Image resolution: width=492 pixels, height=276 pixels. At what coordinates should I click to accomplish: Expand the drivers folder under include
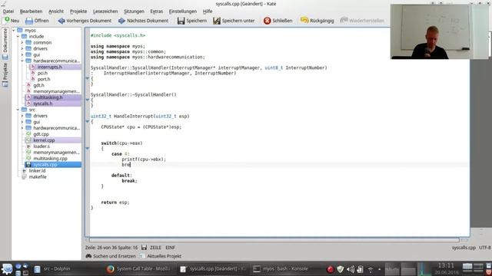coord(22,48)
